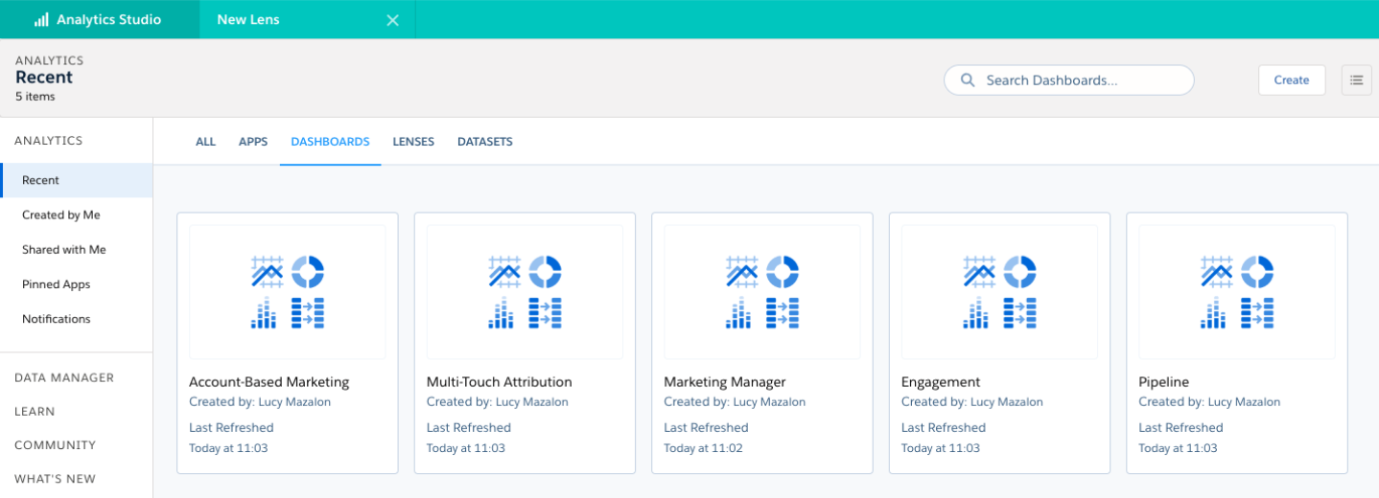Select the DATASETS filter tab
Image resolution: width=1379 pixels, height=498 pixels.
[484, 142]
